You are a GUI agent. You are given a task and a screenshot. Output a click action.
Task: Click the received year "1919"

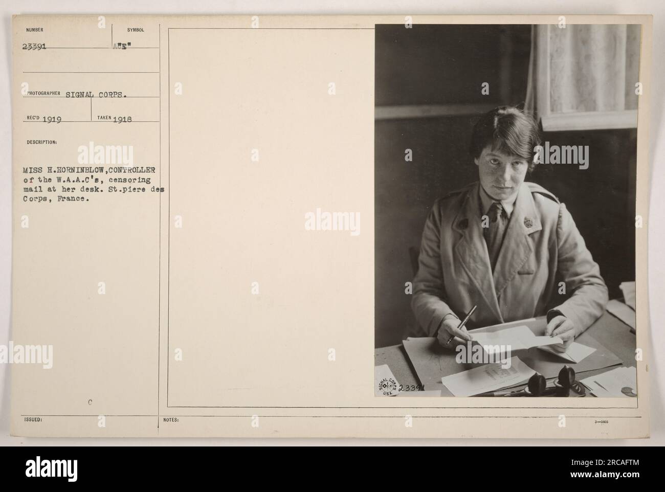[51, 119]
